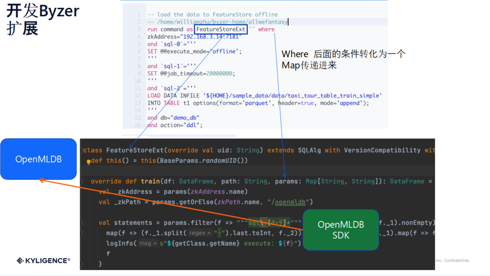Click the /home/williamzhu/byzer-home/allwefantasy comment line
This screenshot has width=490, height=276.
pyautogui.click(x=217, y=22)
